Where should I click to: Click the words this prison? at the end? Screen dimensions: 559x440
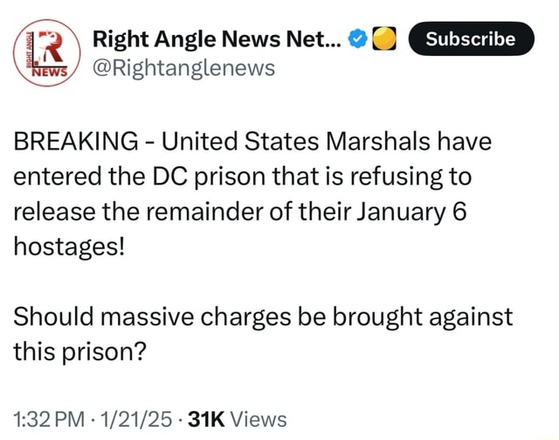point(90,352)
